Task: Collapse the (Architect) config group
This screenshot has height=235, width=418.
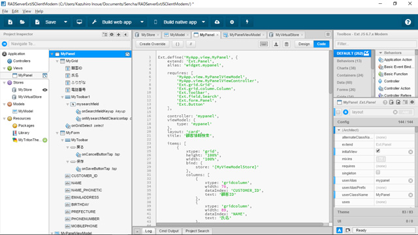Action: (339, 130)
